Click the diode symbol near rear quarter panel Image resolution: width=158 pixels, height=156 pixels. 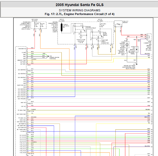(137, 49)
